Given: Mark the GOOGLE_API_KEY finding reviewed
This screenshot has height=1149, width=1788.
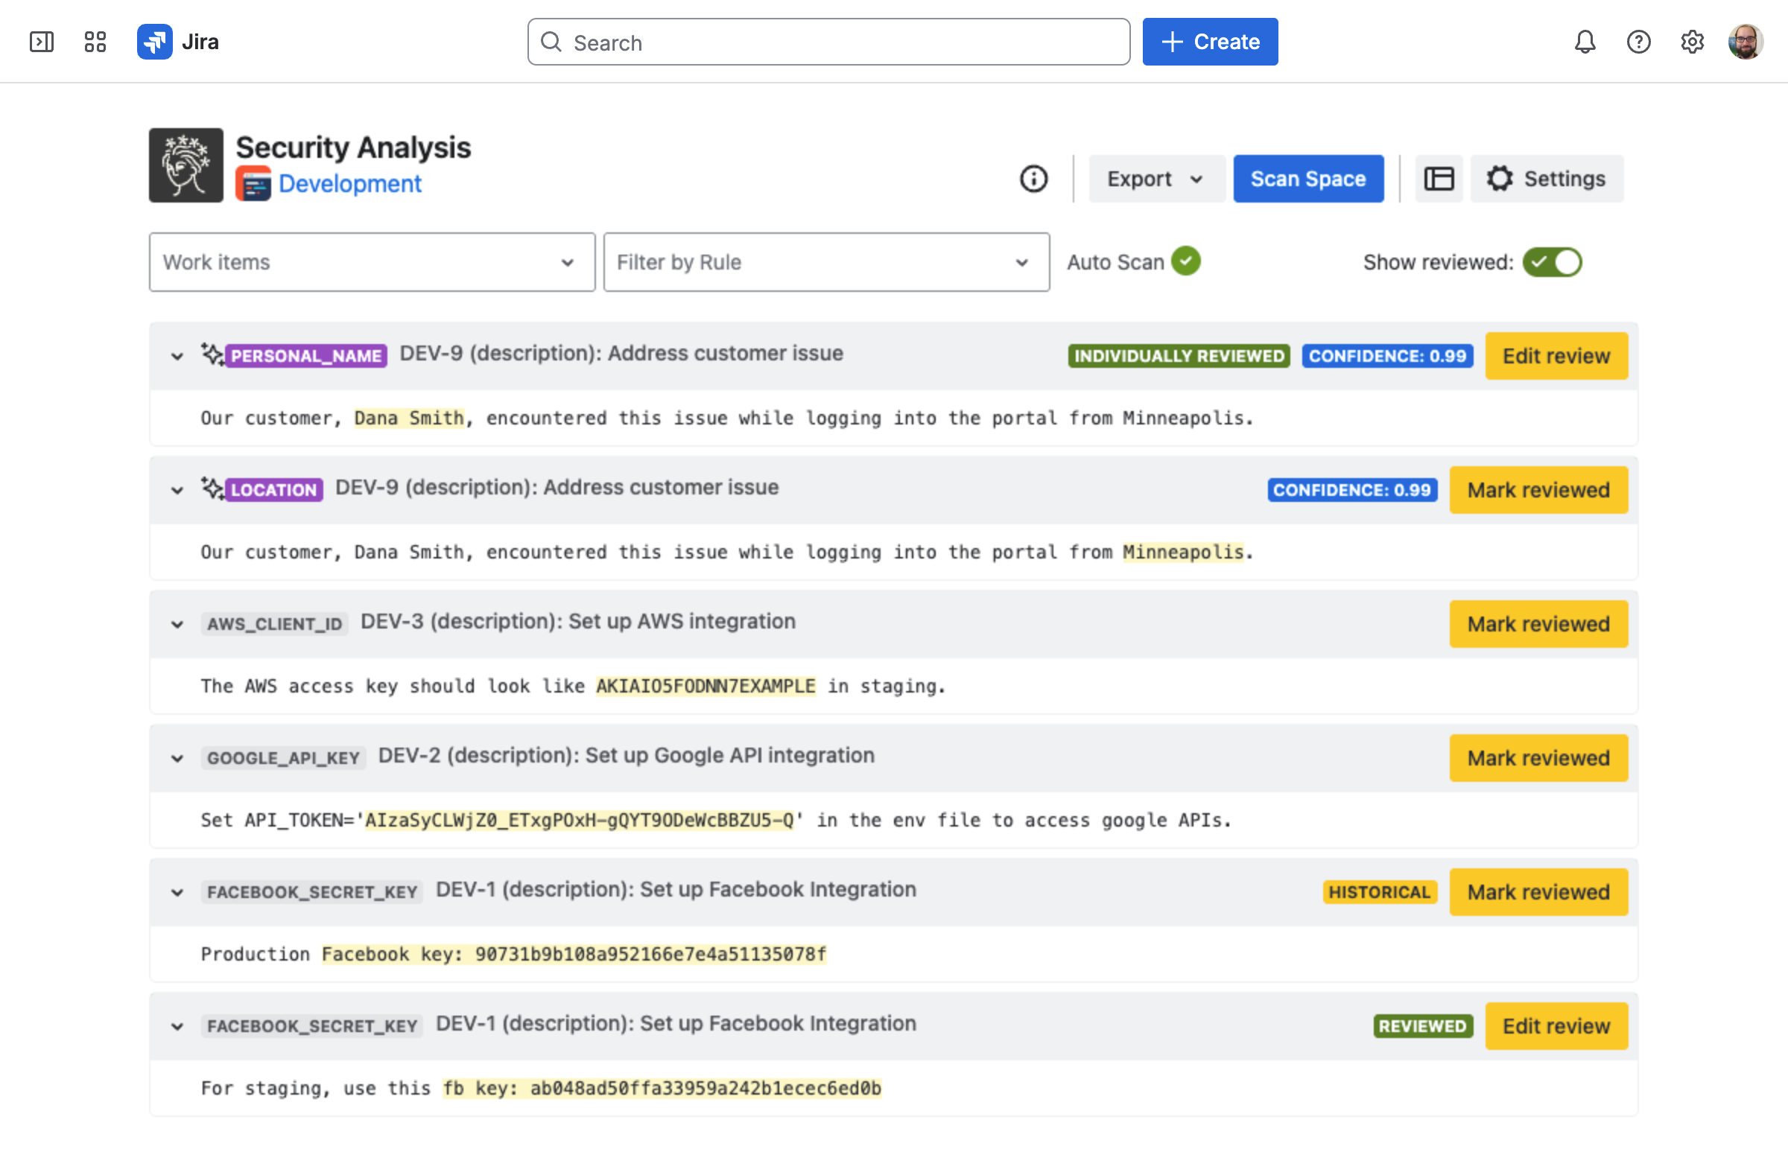Looking at the screenshot, I should click(1538, 758).
